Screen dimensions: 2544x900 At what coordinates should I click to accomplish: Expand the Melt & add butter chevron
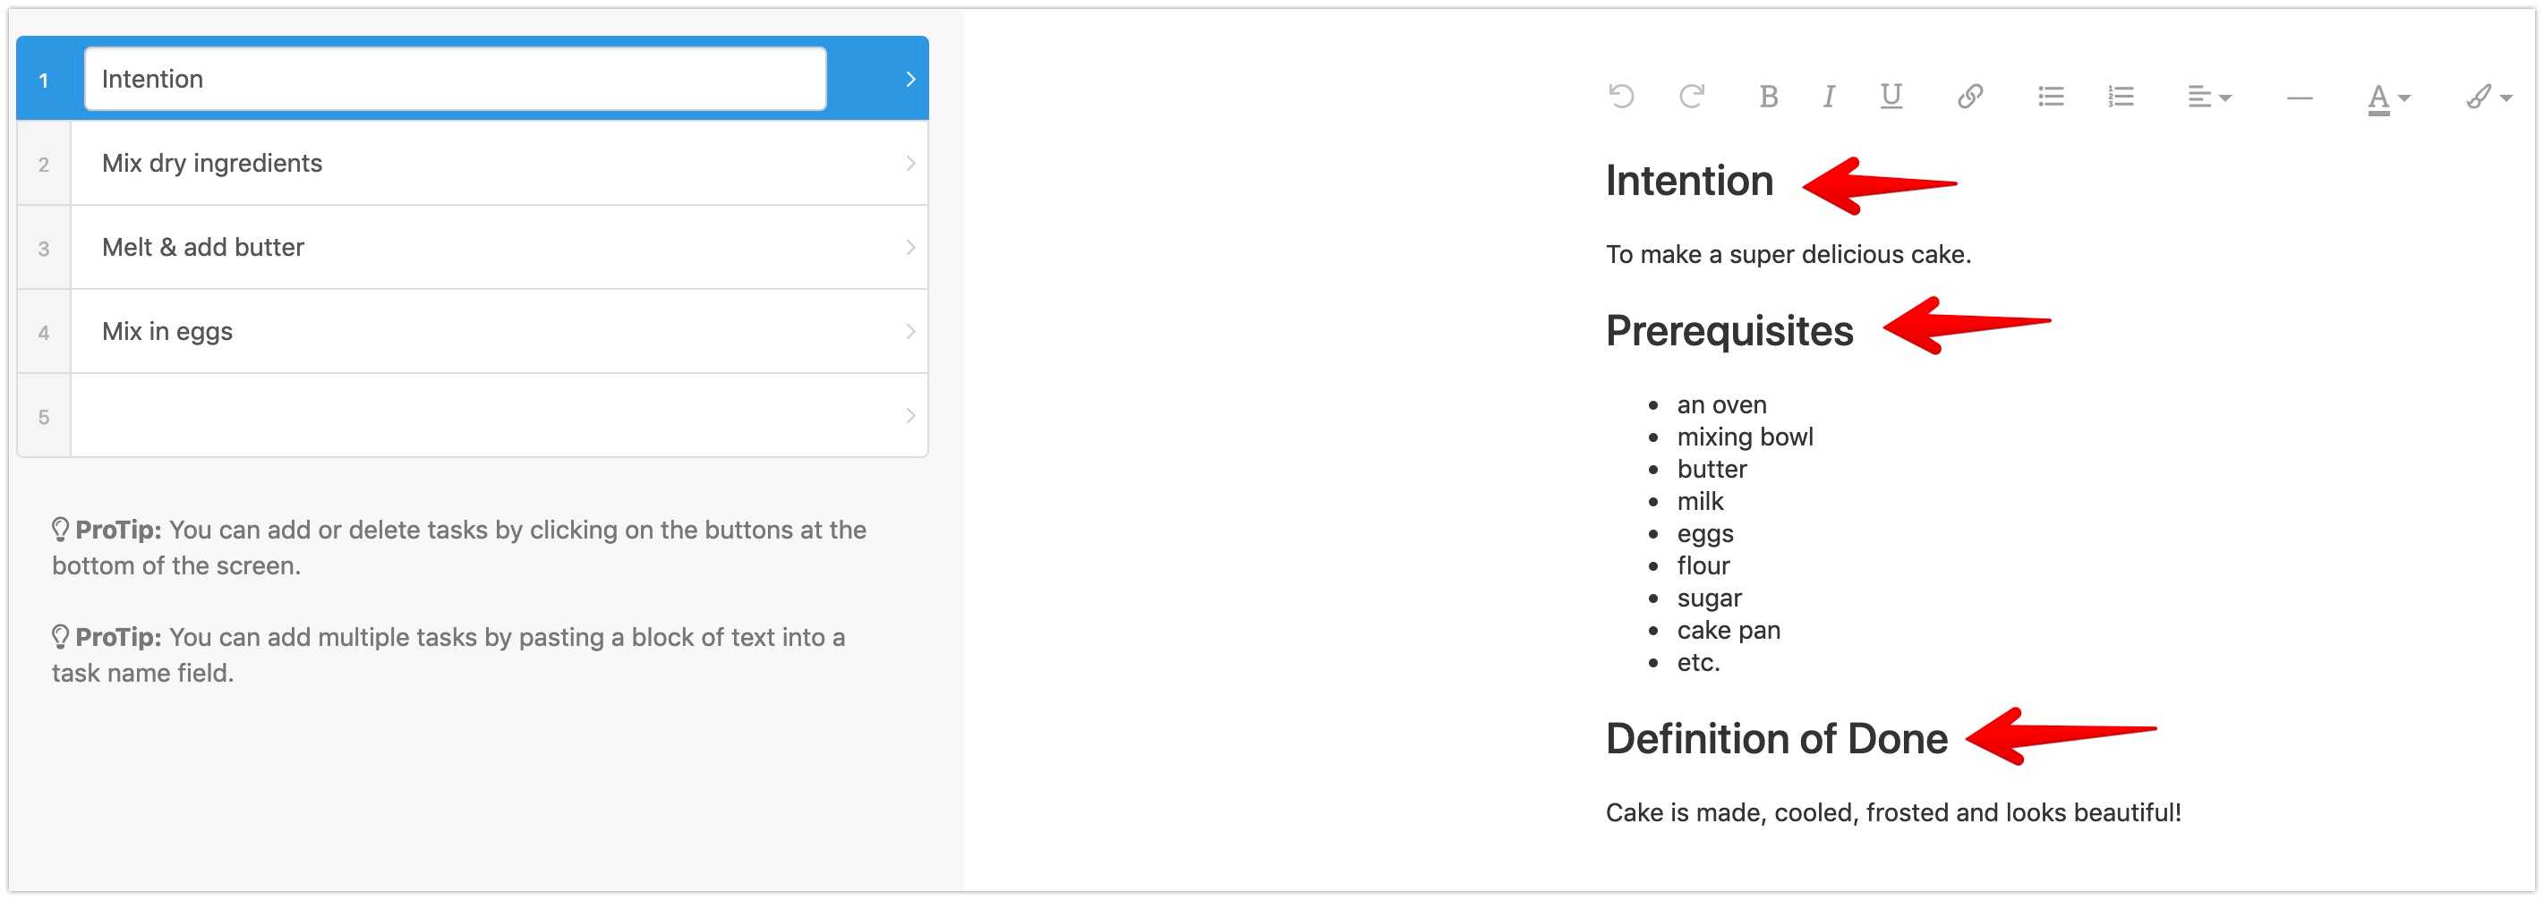pos(910,247)
